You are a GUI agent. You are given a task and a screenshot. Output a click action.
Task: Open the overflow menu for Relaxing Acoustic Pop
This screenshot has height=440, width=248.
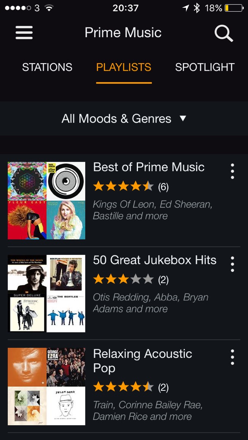coord(232,358)
